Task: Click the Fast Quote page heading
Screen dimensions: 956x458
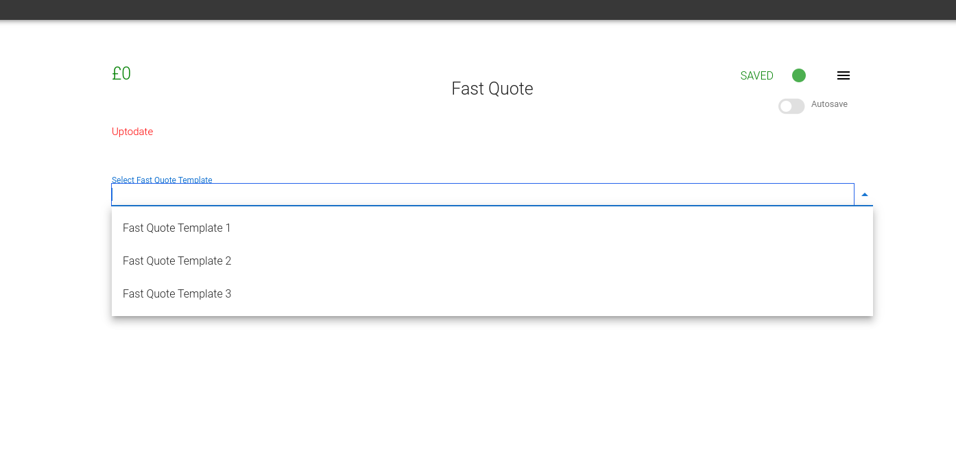Action: pos(492,88)
